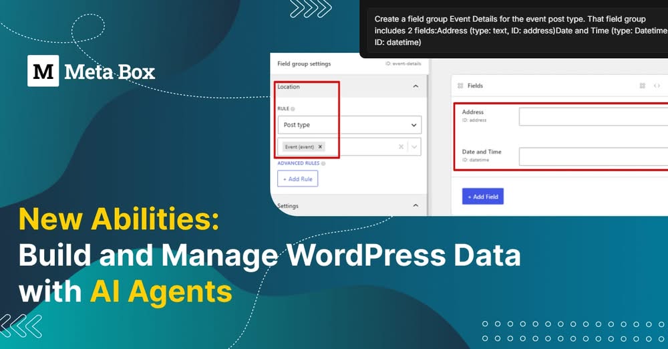Image resolution: width=668 pixels, height=349 pixels.
Task: Click the 'ID: event-details' text
Action: (403, 64)
